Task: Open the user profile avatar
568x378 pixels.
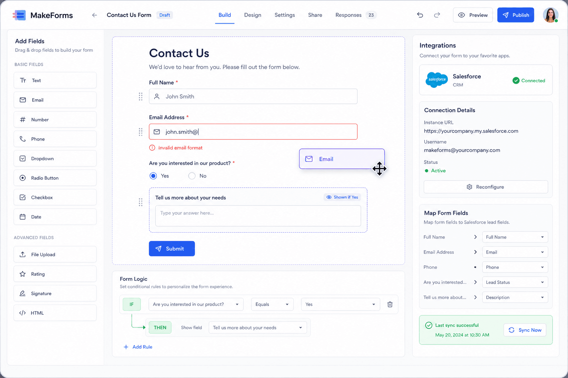Action: coord(550,15)
